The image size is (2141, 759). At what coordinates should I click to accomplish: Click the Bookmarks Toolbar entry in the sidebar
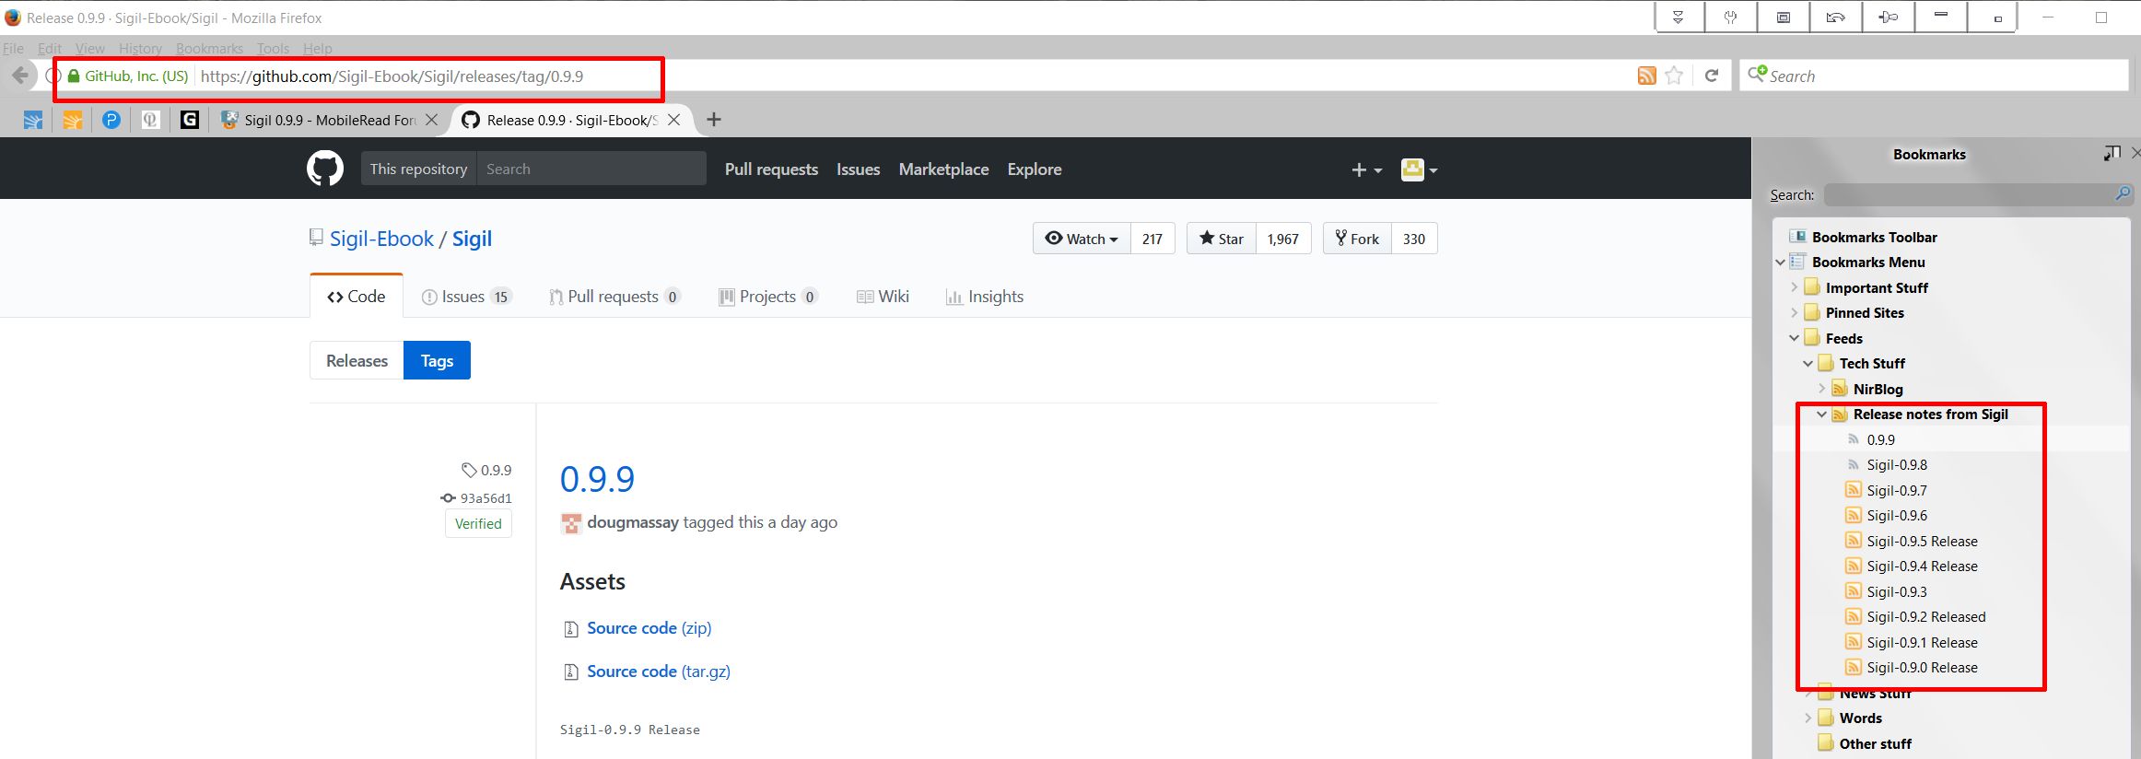[x=1874, y=237]
